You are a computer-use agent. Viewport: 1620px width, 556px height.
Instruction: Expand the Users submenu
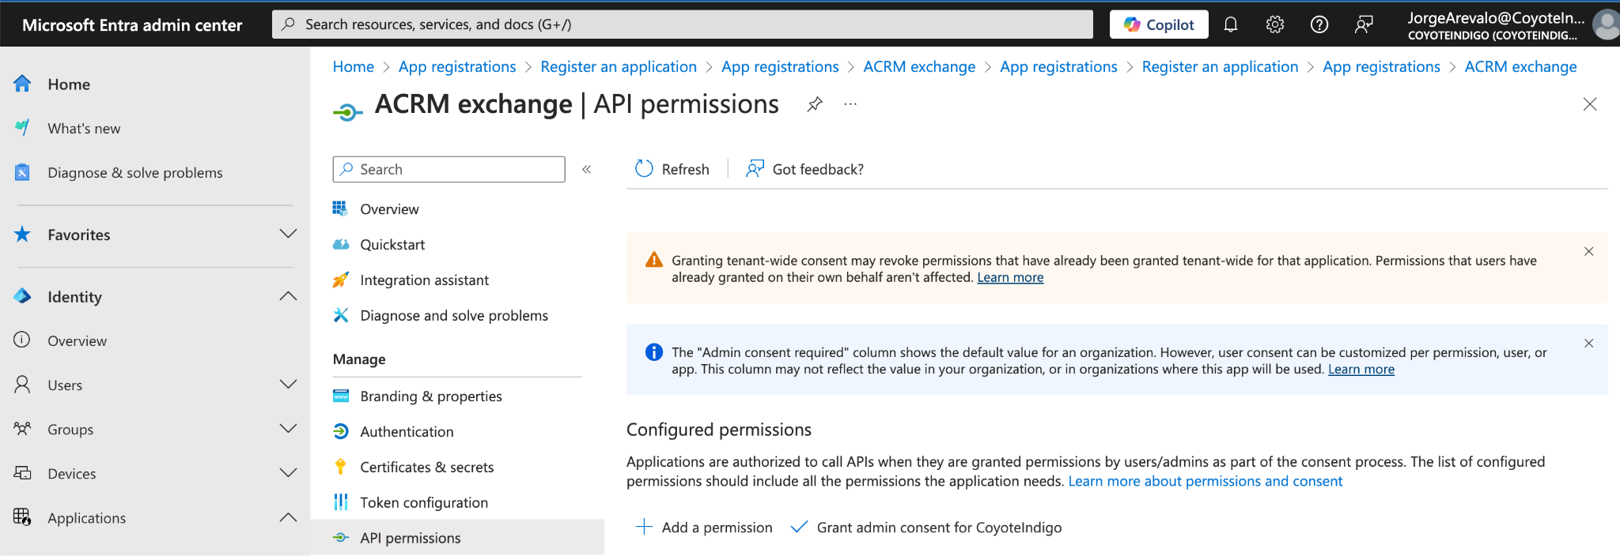pyautogui.click(x=288, y=385)
